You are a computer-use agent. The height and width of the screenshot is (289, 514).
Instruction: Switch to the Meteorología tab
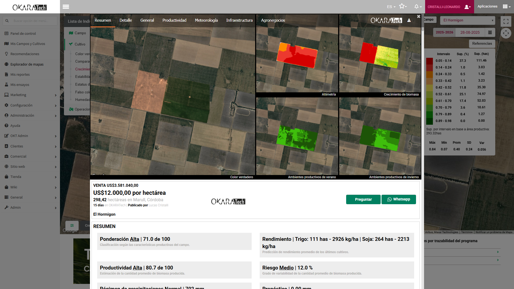tap(206, 20)
